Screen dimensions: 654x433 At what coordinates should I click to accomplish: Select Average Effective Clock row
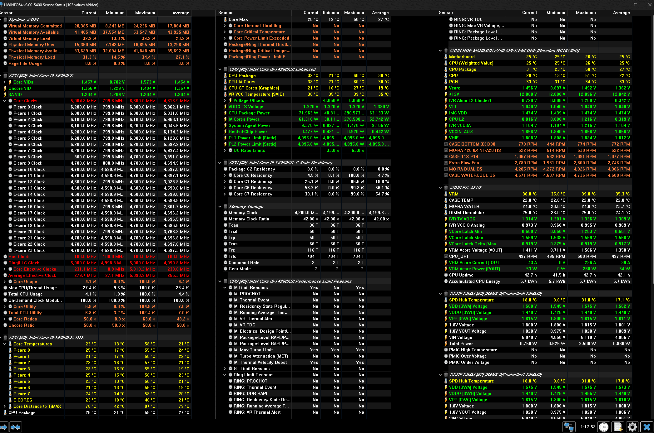(96, 275)
